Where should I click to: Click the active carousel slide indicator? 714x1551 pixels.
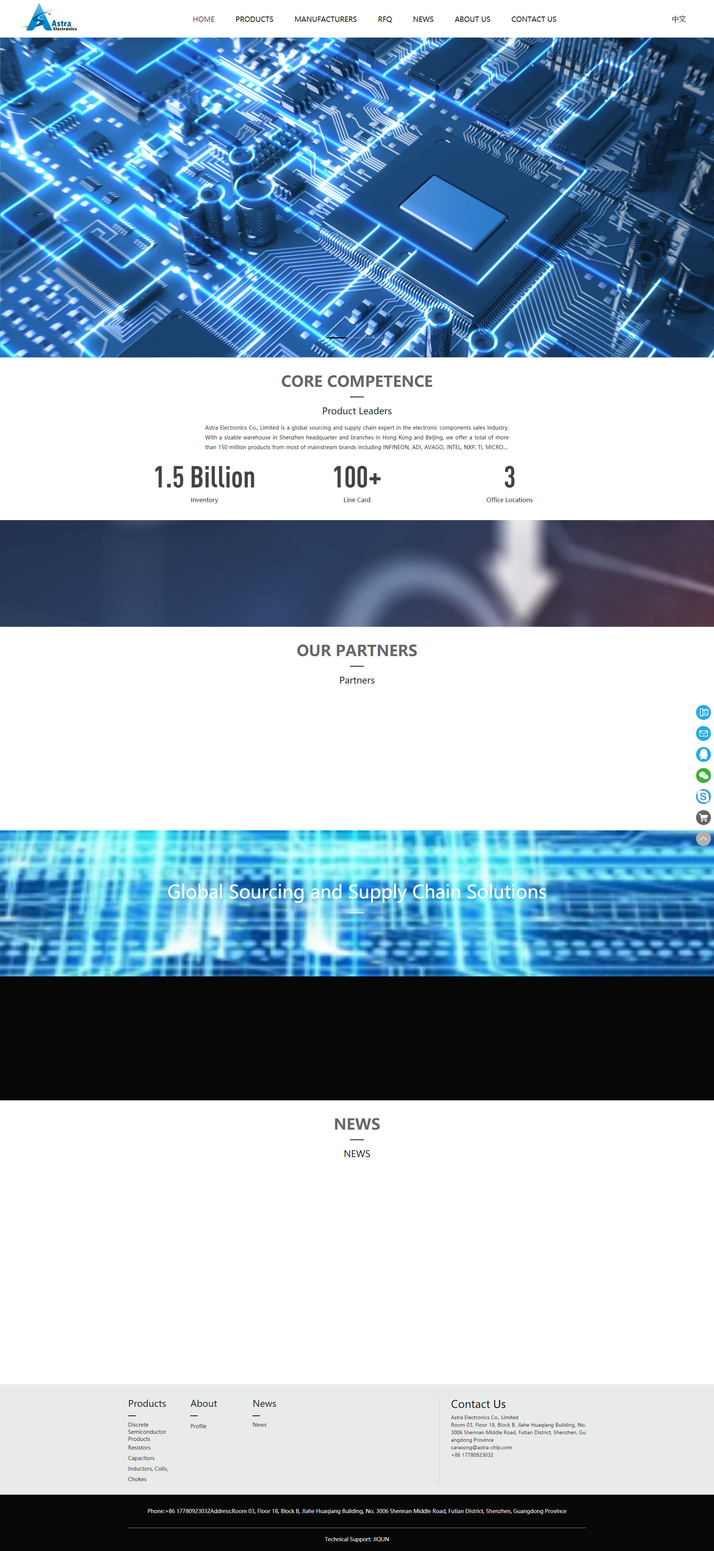tap(336, 338)
